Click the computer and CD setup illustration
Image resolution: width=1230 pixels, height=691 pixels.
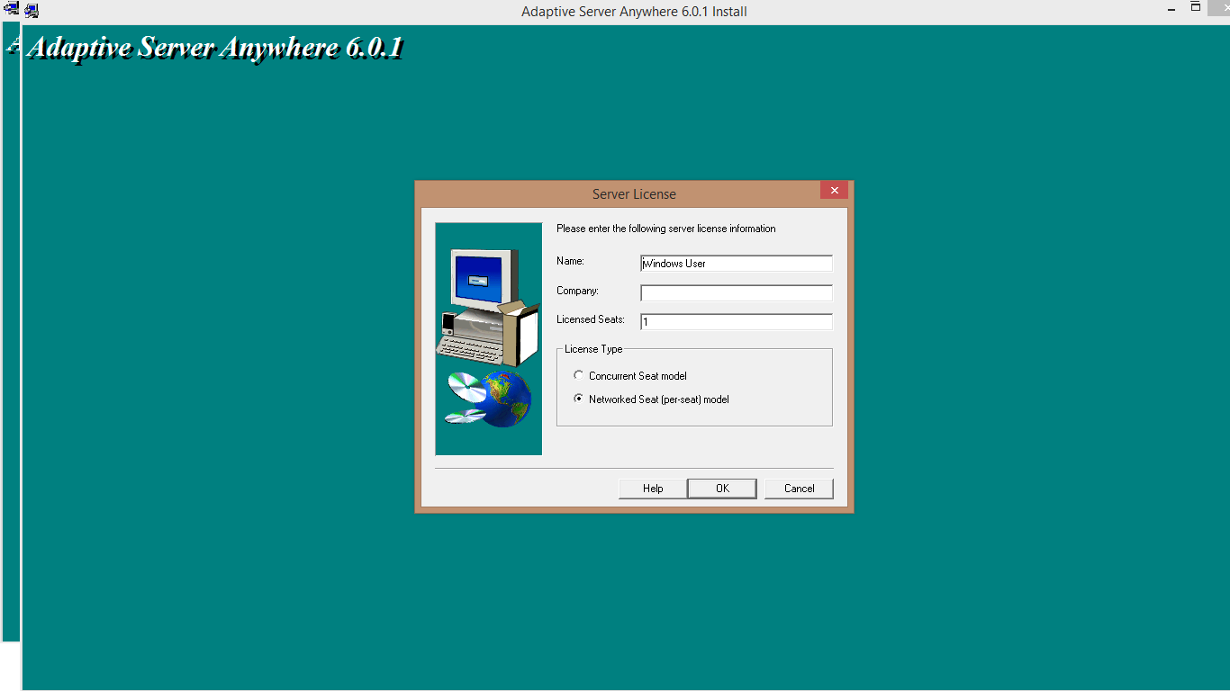pos(489,339)
